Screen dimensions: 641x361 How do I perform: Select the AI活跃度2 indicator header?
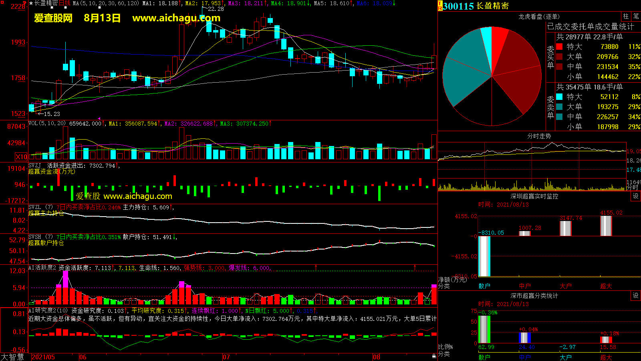coord(42,268)
